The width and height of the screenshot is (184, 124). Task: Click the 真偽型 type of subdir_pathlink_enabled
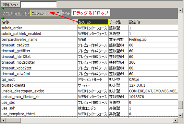(x=118, y=34)
